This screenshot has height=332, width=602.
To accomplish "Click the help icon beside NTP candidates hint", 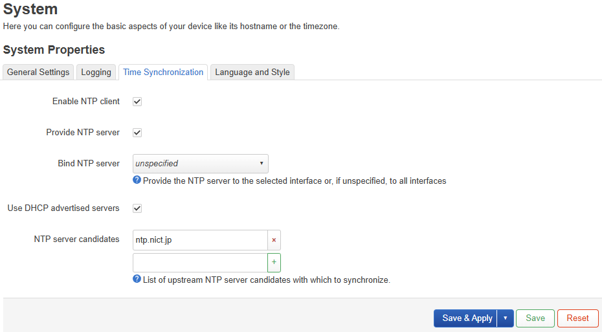I will tap(137, 280).
